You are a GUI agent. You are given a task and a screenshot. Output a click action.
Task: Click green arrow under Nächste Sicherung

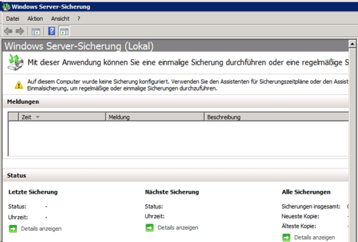point(149,227)
